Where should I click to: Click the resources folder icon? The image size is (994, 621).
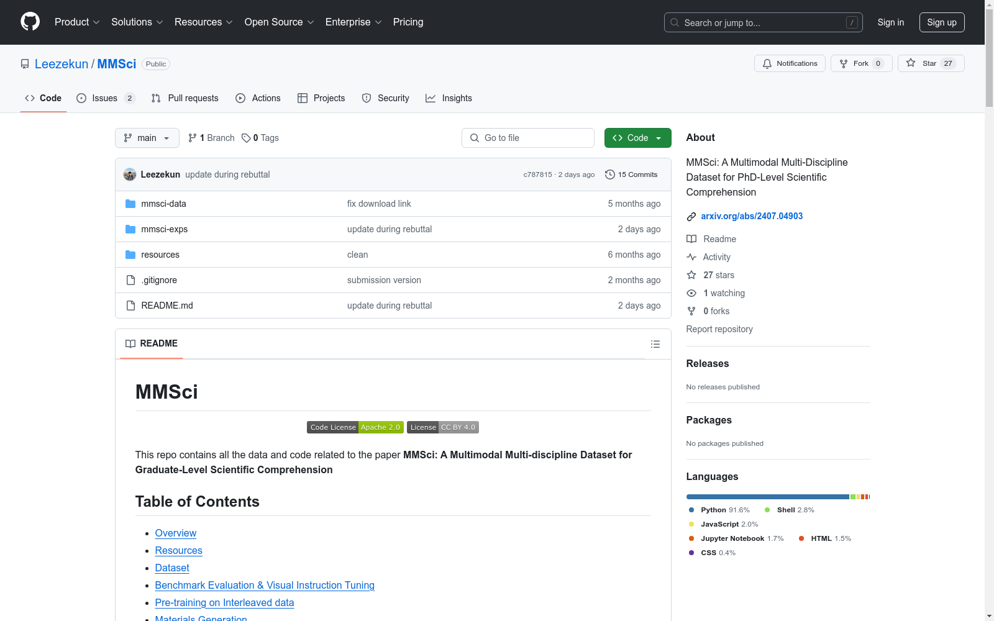click(130, 255)
